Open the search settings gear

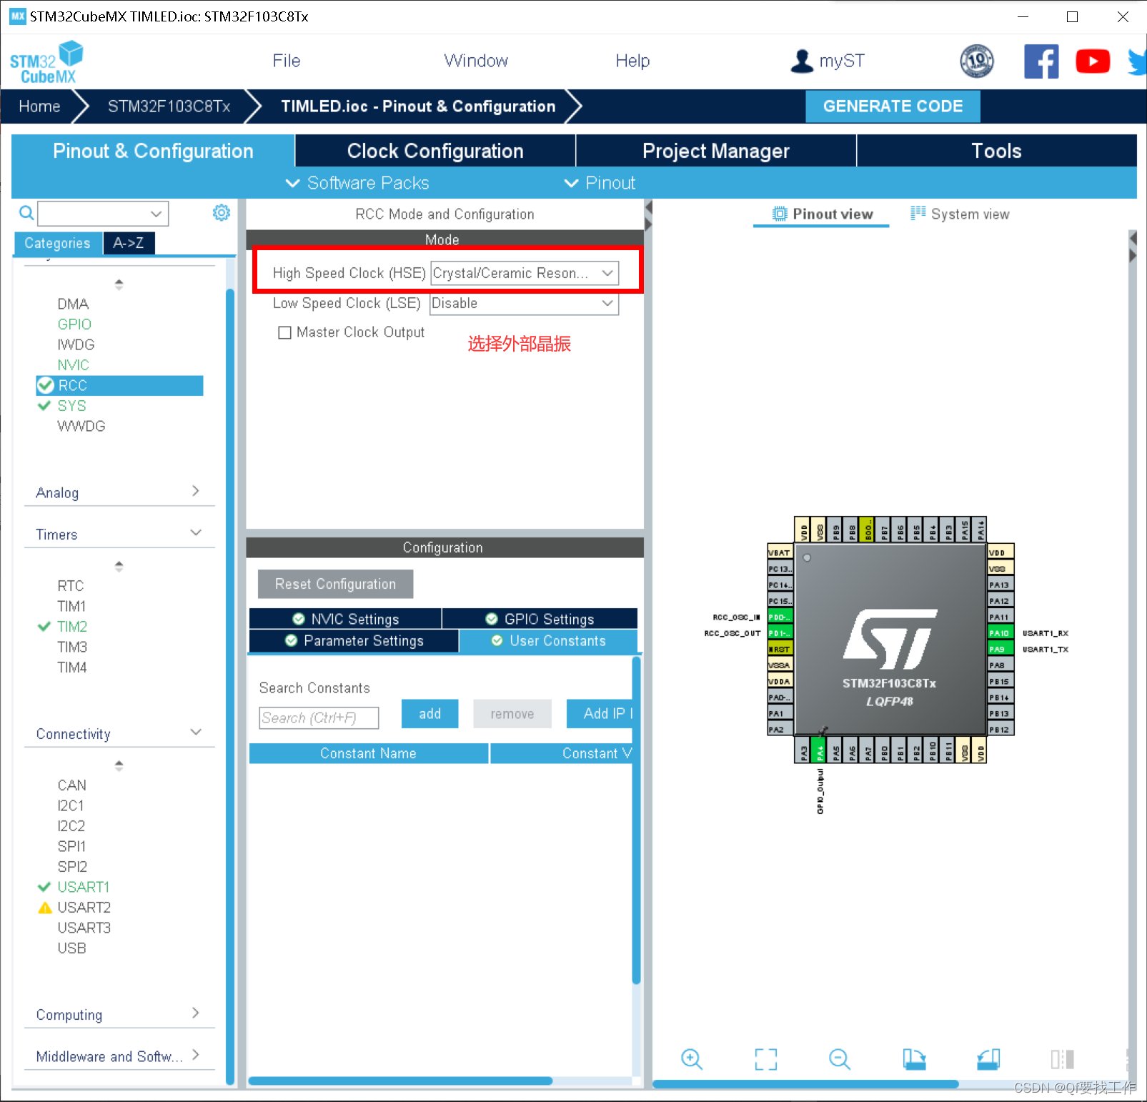(222, 212)
